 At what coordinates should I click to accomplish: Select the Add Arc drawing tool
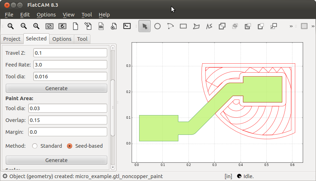pos(170,26)
